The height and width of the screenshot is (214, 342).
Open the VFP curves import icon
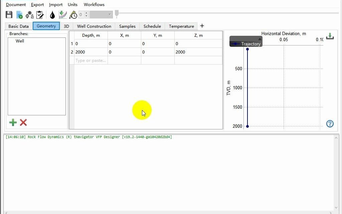click(62, 15)
